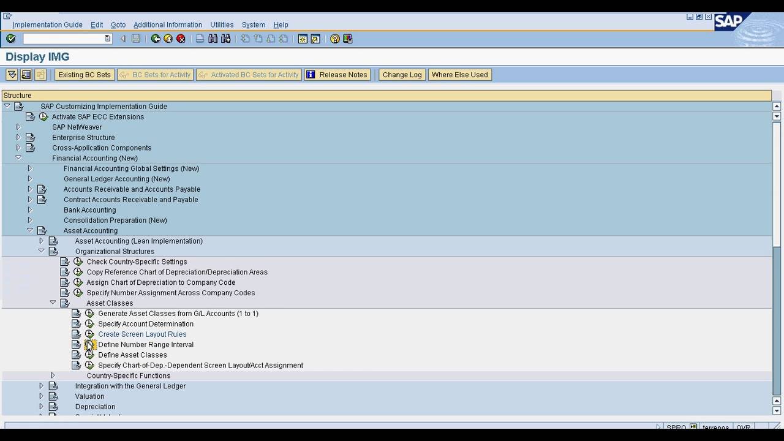Expand the Enterprise Structure node
Image resolution: width=784 pixels, height=441 pixels.
pyautogui.click(x=18, y=137)
